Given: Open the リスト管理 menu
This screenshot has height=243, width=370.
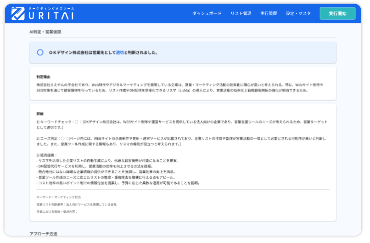Looking at the screenshot, I should coord(241,13).
